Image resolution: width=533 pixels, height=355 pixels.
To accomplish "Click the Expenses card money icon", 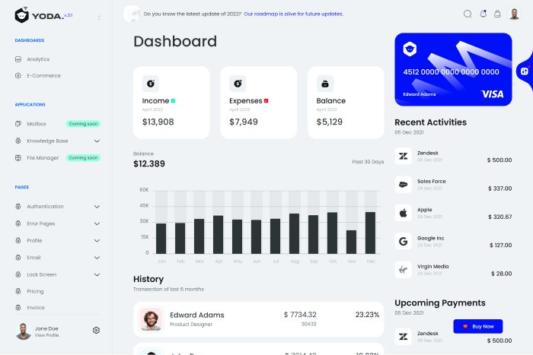I will pyautogui.click(x=238, y=84).
